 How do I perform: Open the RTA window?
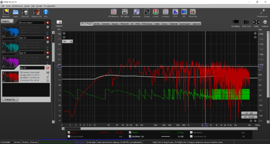[175, 12]
